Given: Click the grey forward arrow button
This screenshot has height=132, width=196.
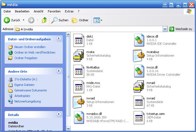Looking at the screenshot, I should click(x=31, y=20).
